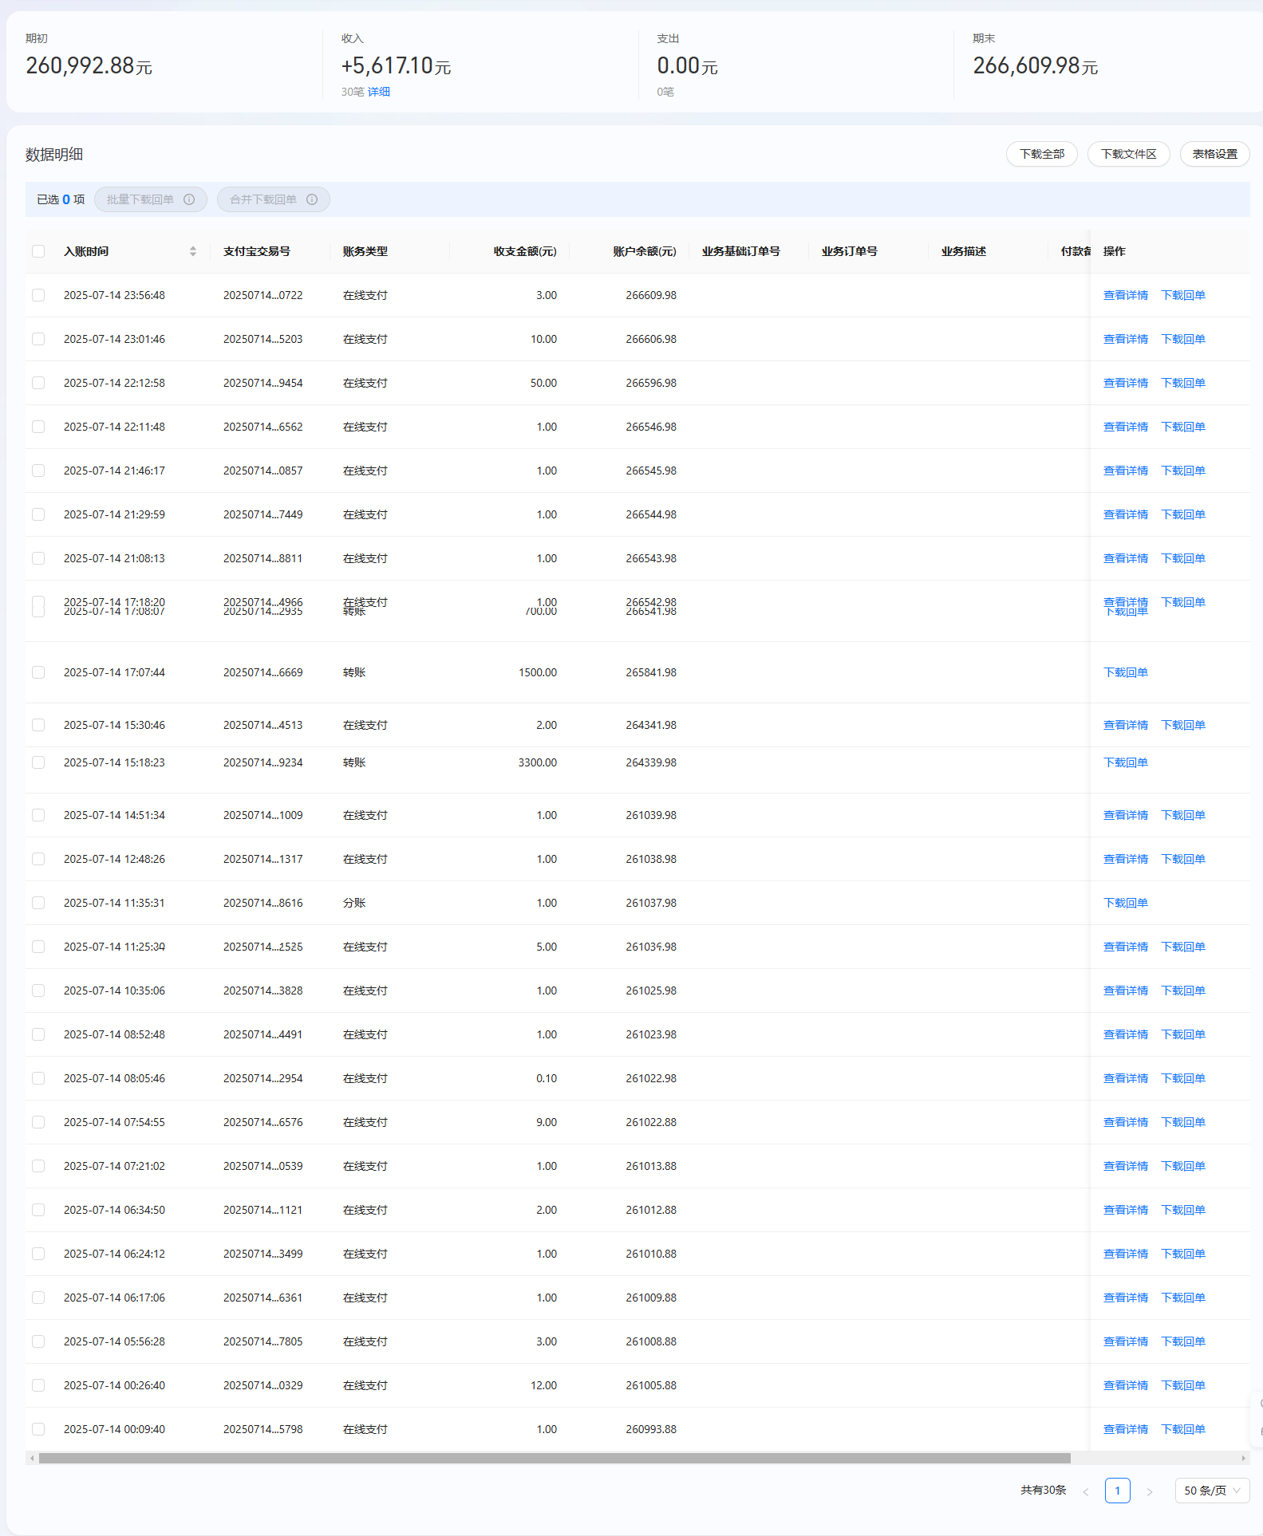This screenshot has height=1536, width=1263.
Task: Download receipt for the 分账 row
Action: [x=1126, y=903]
